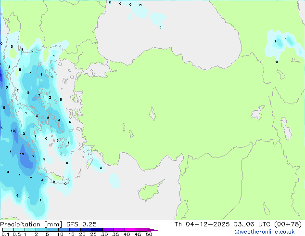Viewport: 305px width, 236px height.
Task: Select the 10–15 mm legend swatch
Action: pyautogui.click(x=64, y=230)
